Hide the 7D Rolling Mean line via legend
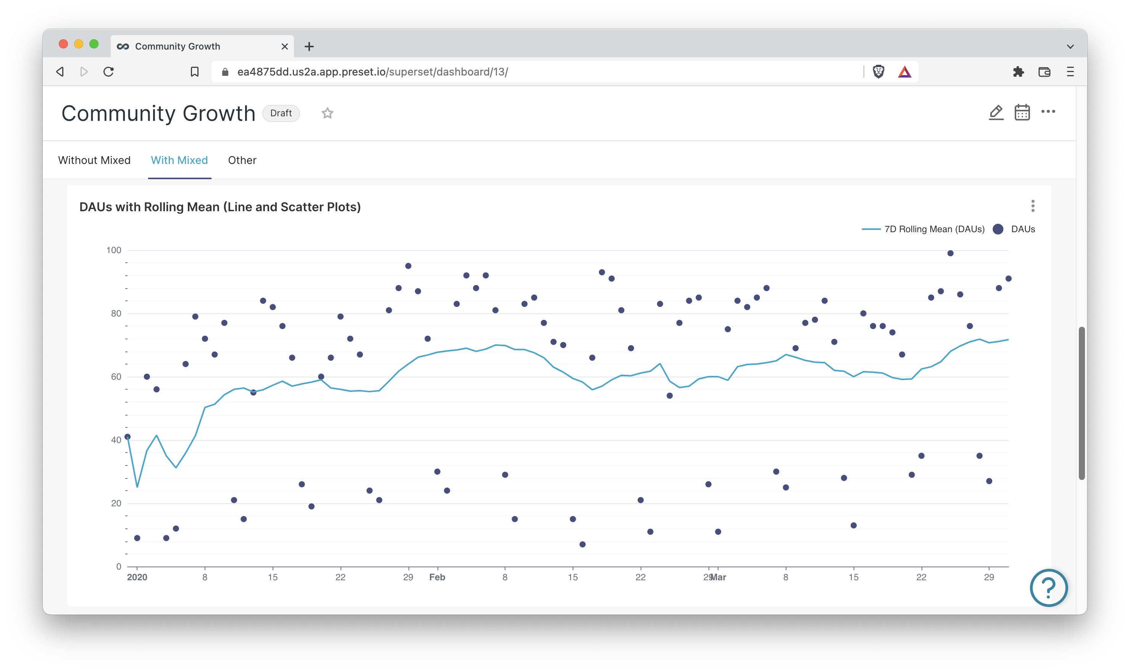The height and width of the screenshot is (671, 1130). tap(934, 229)
